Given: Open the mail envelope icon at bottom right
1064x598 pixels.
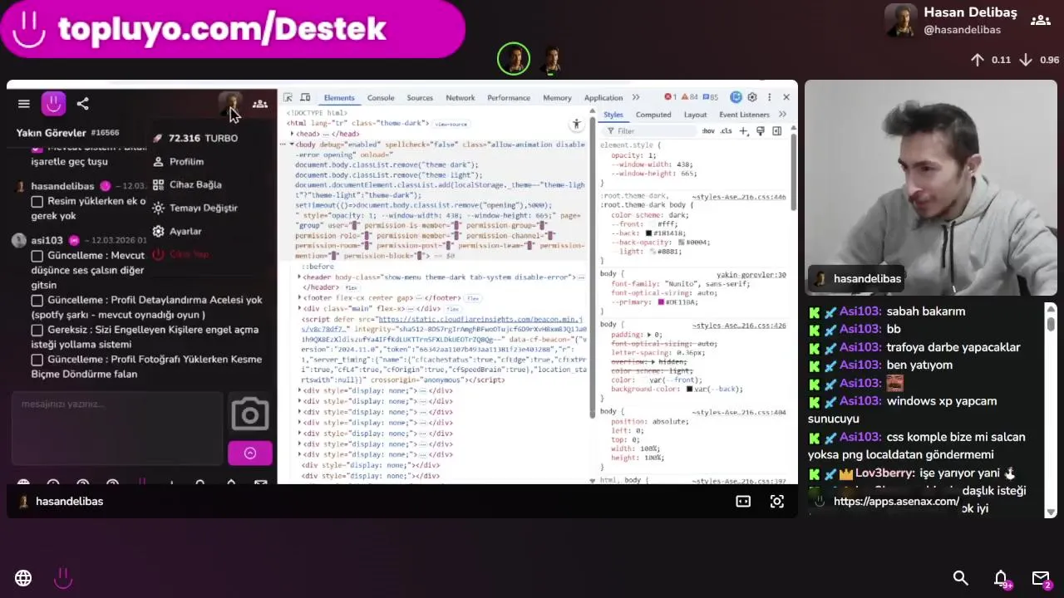Looking at the screenshot, I should tap(1041, 578).
